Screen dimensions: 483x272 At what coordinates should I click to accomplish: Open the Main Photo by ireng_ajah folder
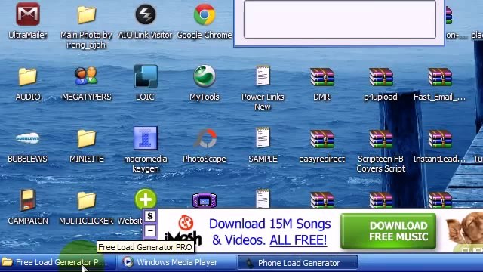(86, 15)
